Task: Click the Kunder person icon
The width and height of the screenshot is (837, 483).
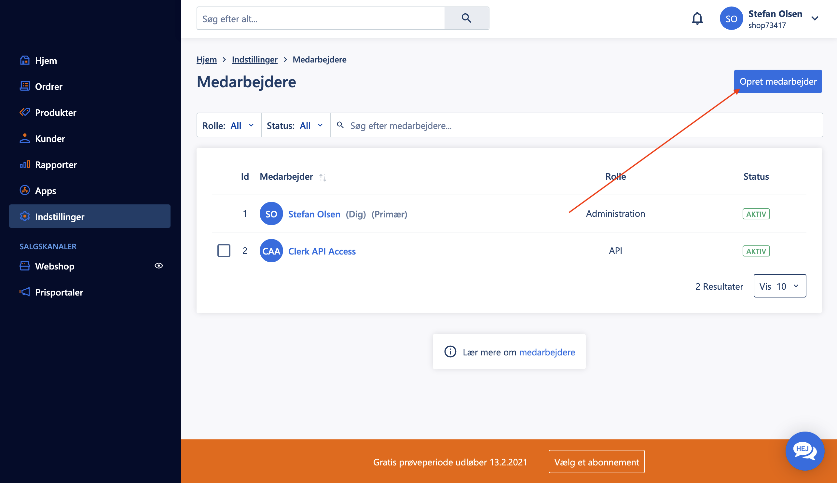Action: (25, 138)
